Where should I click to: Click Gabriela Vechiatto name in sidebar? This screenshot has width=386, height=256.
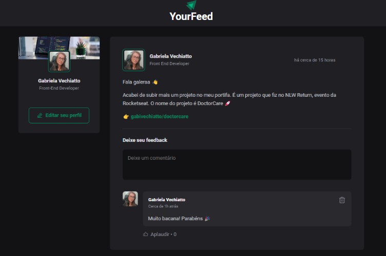point(59,80)
